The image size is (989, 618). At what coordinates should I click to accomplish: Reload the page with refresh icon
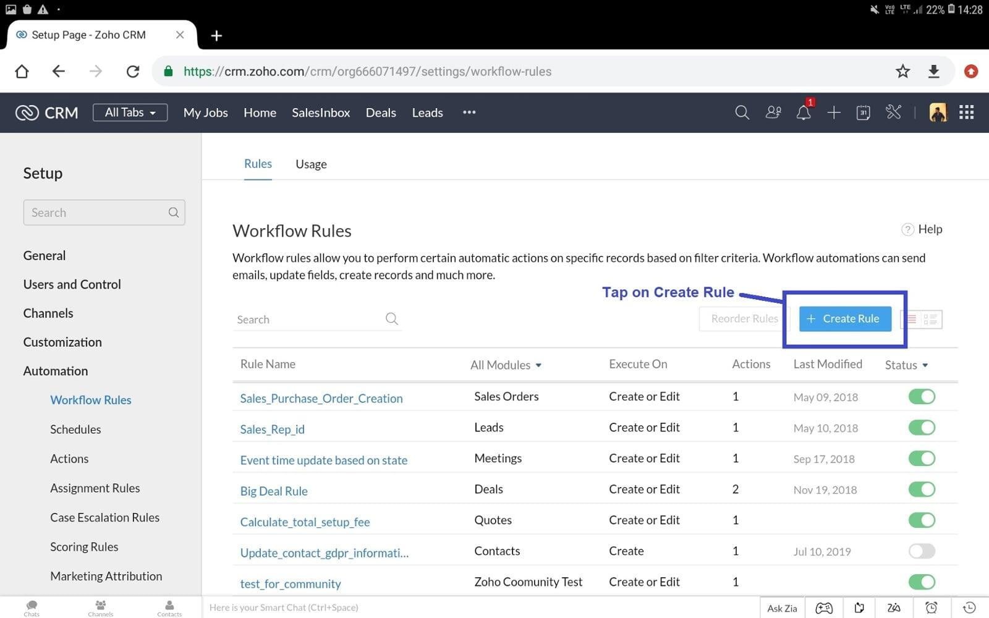133,72
